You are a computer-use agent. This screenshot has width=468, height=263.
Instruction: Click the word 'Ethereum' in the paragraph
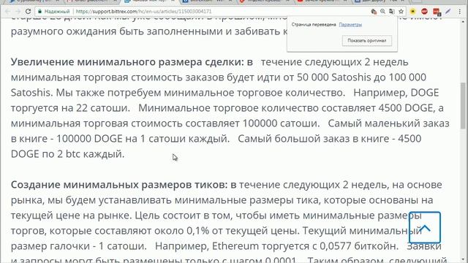(x=235, y=246)
